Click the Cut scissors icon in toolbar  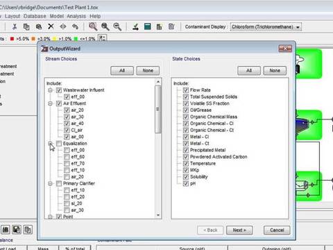tap(15, 27)
